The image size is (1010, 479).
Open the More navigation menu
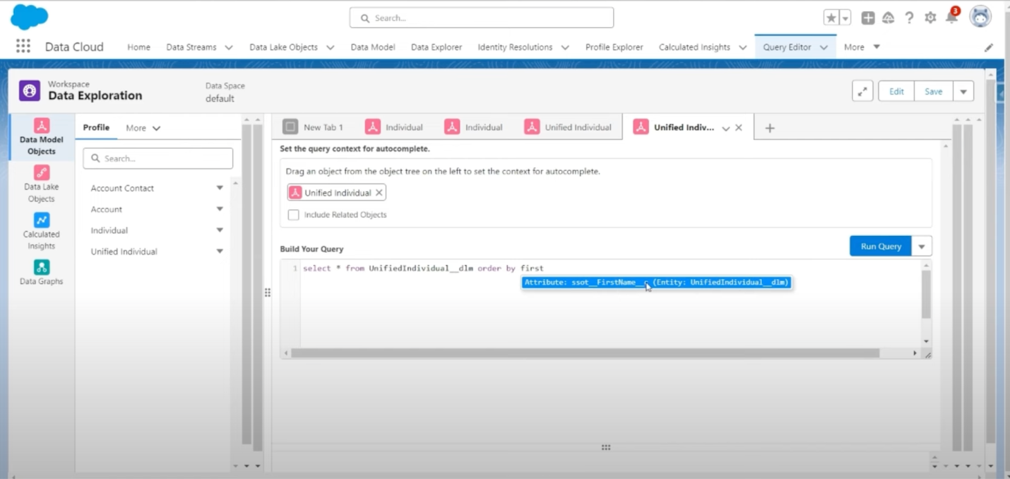tap(862, 47)
